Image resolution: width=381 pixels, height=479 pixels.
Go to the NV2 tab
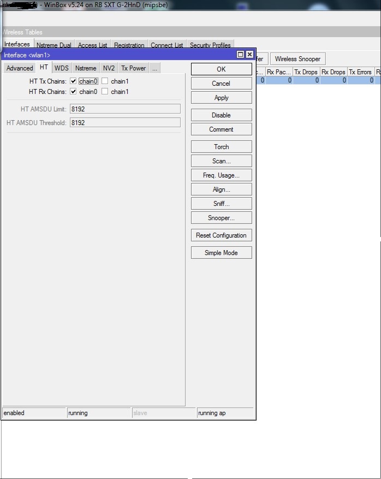109,68
